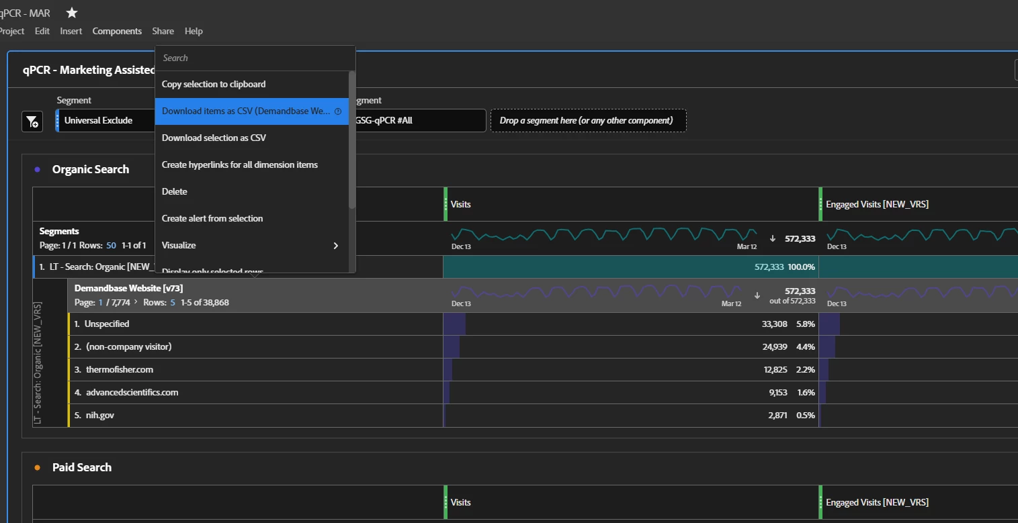
Task: Click the Drop a segment here zone
Action: pyautogui.click(x=589, y=121)
